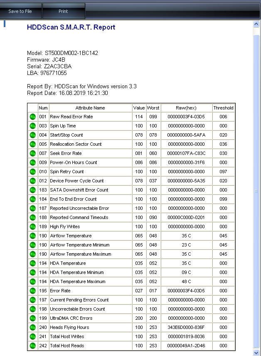Click raw value 00000049A1-2D46

[x=186, y=346]
